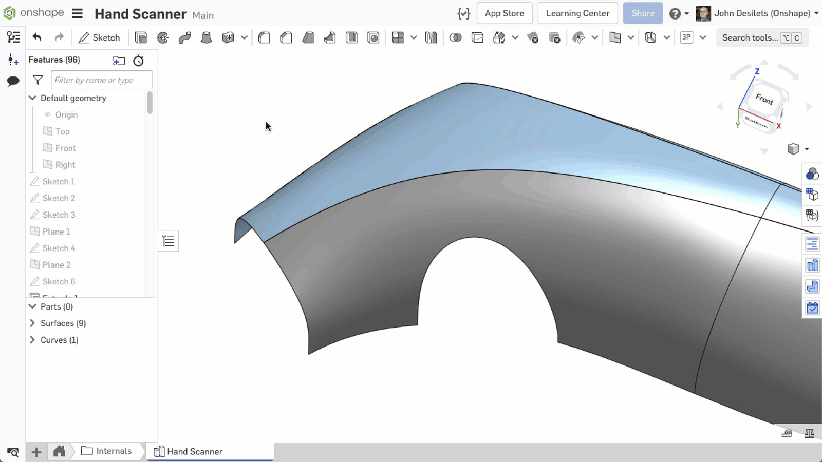Toggle the comments panel

pyautogui.click(x=13, y=81)
